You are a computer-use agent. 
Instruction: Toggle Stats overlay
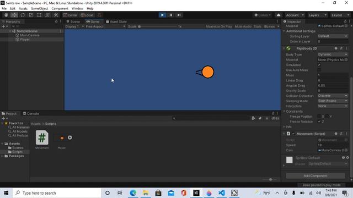pyautogui.click(x=258, y=26)
